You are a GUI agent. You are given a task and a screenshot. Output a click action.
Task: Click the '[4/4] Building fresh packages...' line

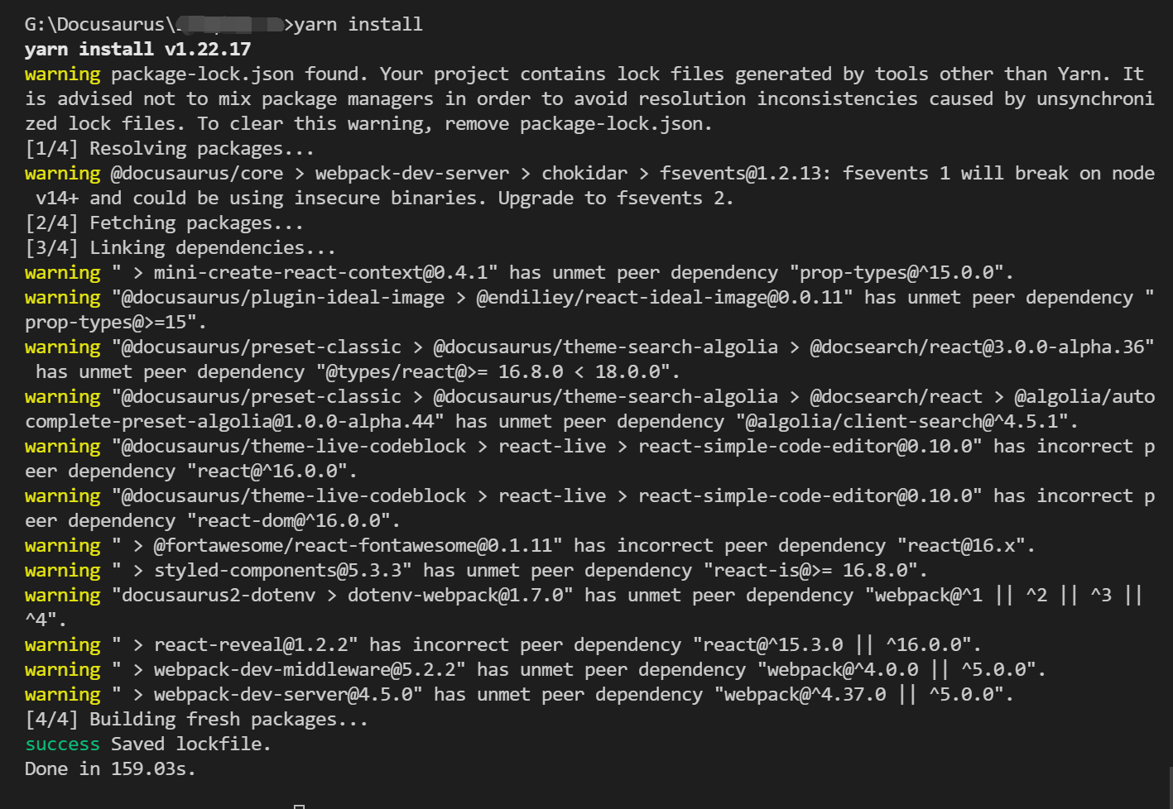click(x=196, y=720)
